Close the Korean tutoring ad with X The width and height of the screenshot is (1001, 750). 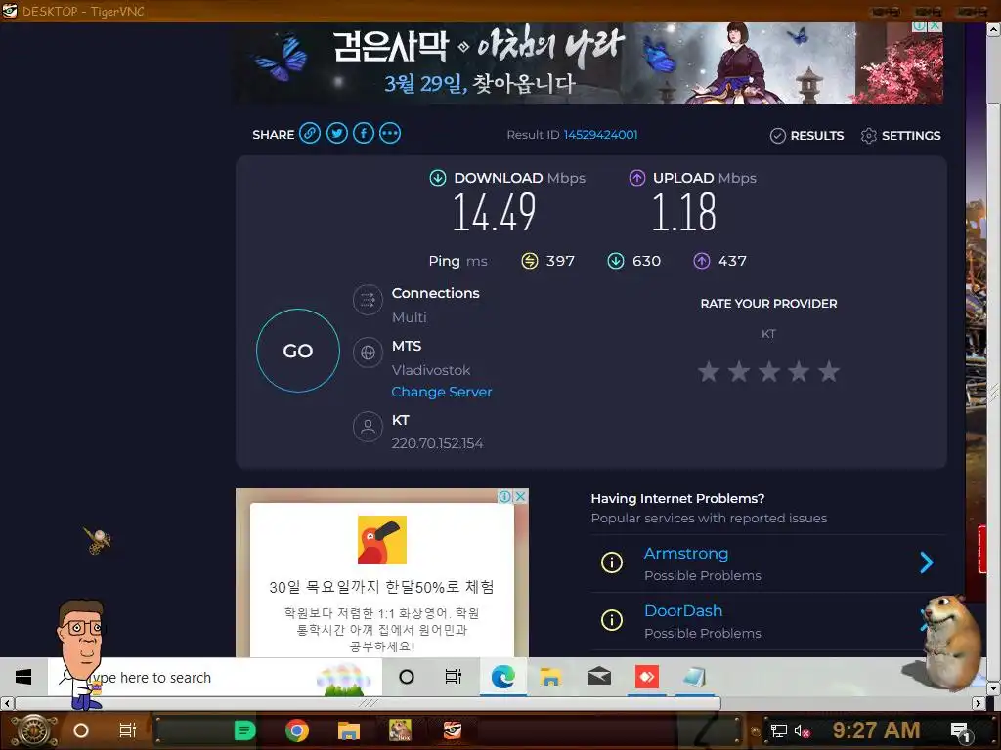coord(521,496)
